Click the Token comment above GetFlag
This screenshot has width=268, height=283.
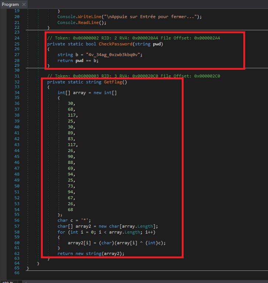tap(133, 76)
